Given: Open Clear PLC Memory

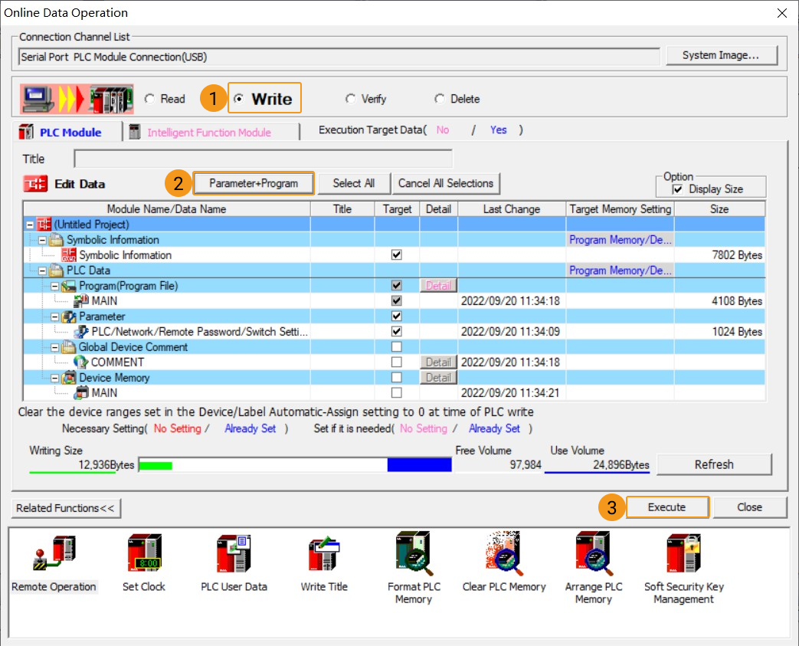Looking at the screenshot, I should [x=504, y=553].
